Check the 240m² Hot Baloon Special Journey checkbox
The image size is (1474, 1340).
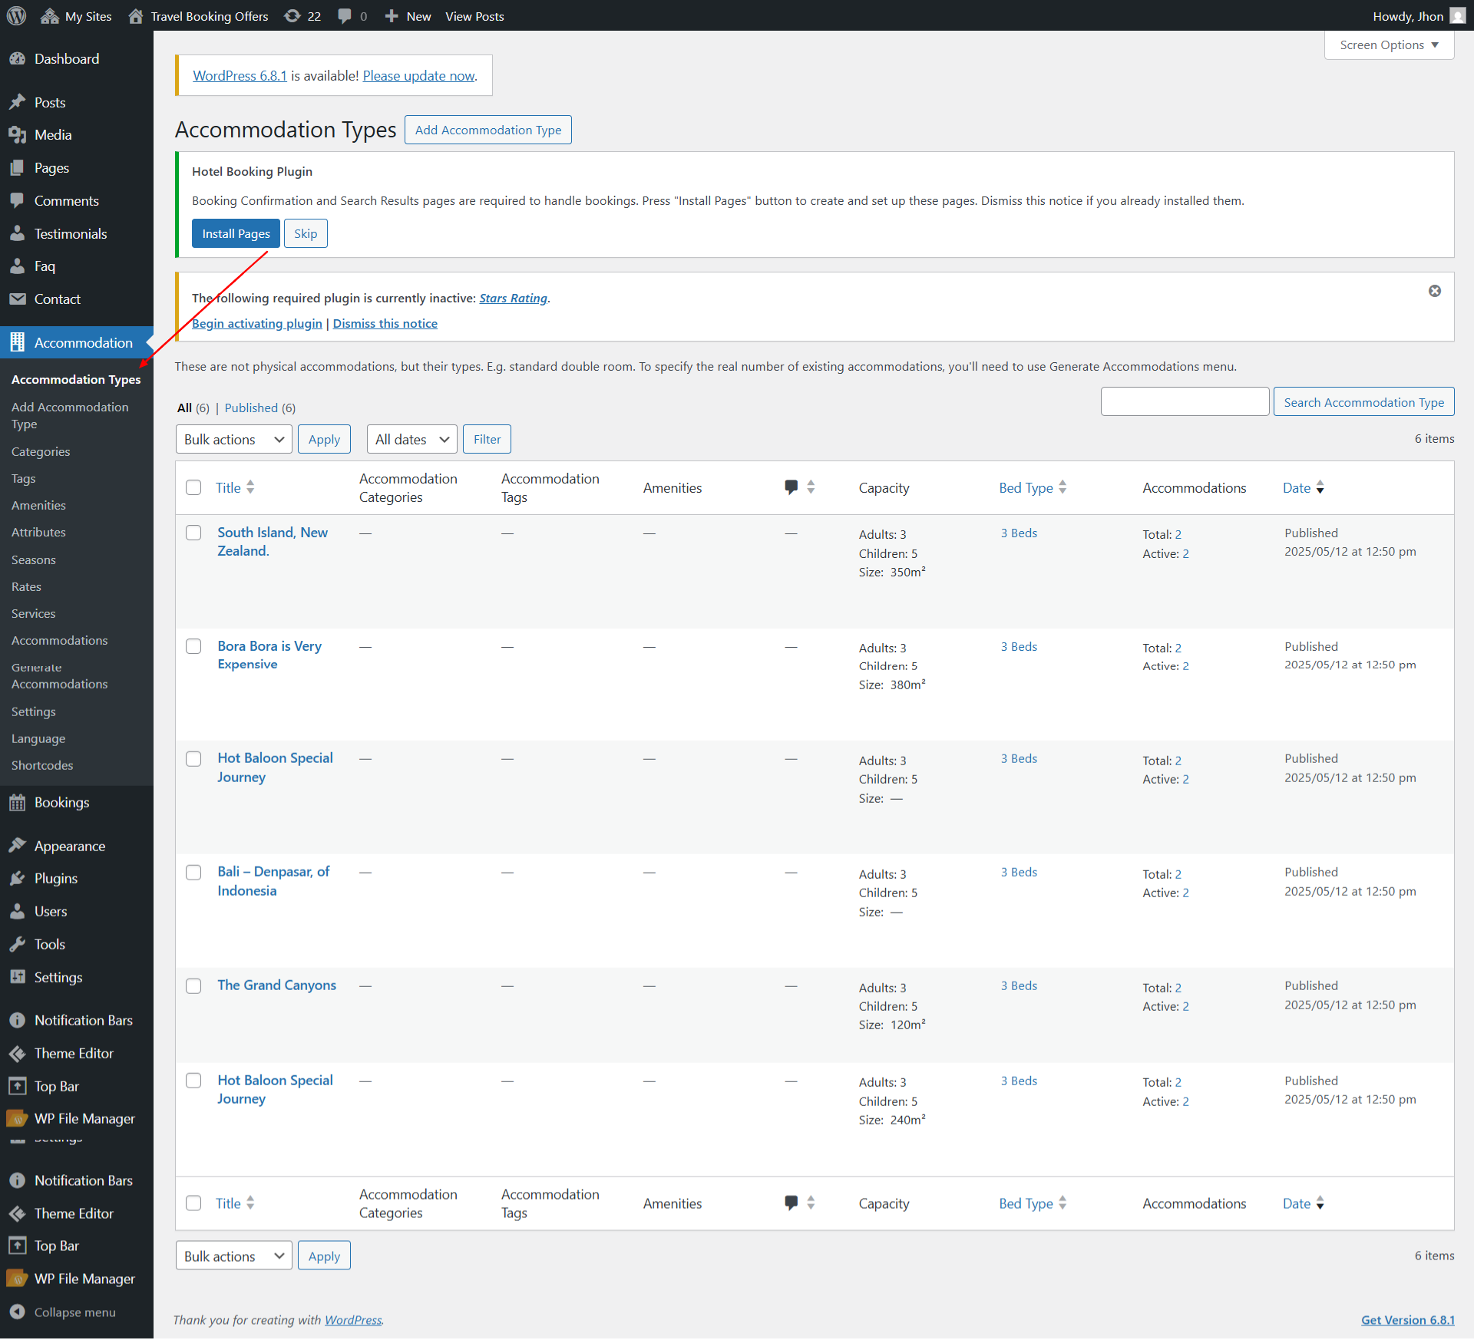(193, 1081)
